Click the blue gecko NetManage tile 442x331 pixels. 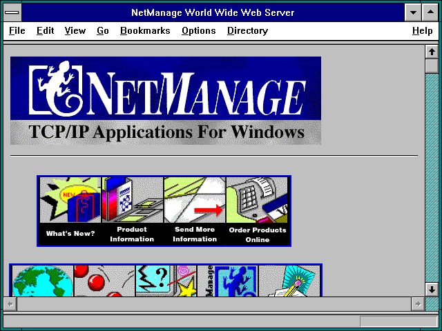pos(228,281)
